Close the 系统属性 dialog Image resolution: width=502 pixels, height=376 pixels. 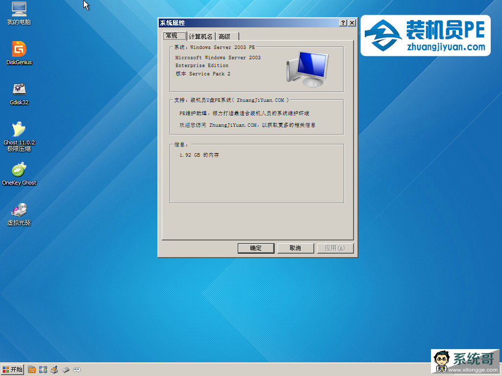[x=352, y=23]
